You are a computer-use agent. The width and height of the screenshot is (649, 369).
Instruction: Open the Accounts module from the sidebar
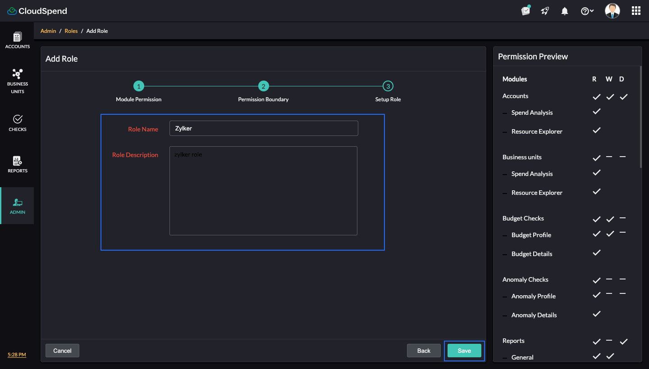(x=18, y=40)
